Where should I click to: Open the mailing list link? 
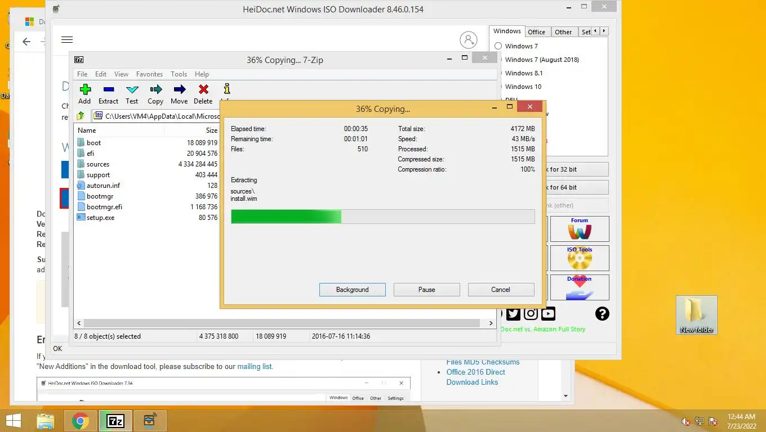254,366
